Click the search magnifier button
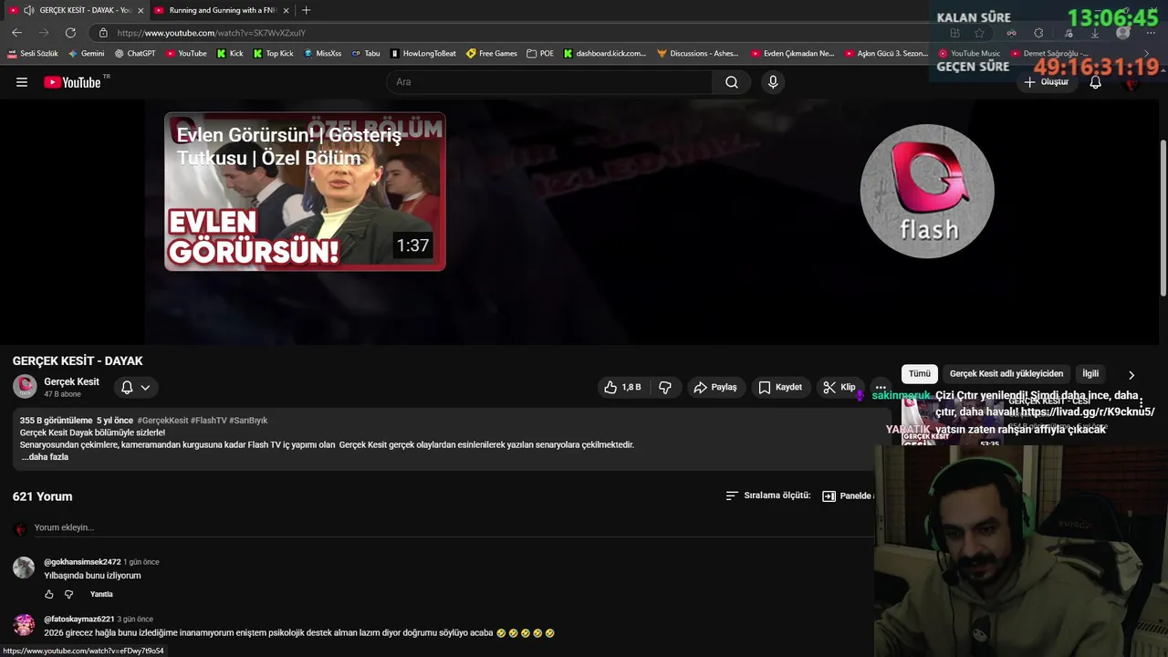This screenshot has width=1168, height=657. 732,82
